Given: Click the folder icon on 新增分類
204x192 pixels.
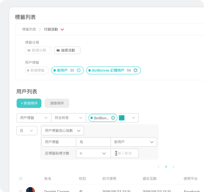Looking at the screenshot, I should (29, 50).
